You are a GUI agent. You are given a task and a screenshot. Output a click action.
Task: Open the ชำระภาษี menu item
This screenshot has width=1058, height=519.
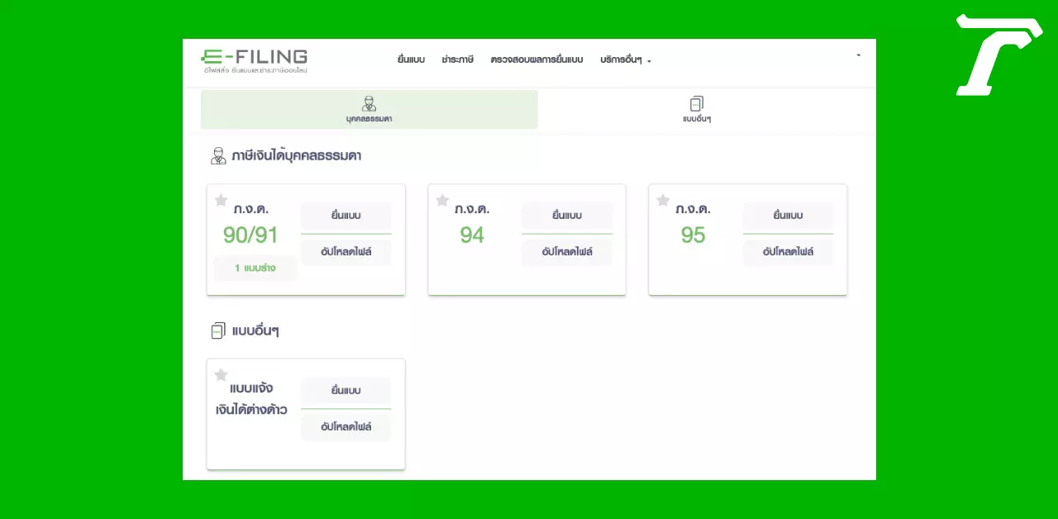tap(458, 60)
